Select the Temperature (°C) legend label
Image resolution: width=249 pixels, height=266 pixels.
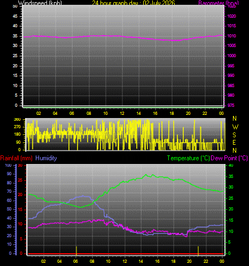tap(188, 158)
